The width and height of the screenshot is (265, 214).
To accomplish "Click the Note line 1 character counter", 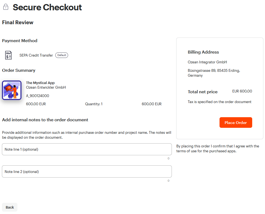I will (x=169, y=158).
